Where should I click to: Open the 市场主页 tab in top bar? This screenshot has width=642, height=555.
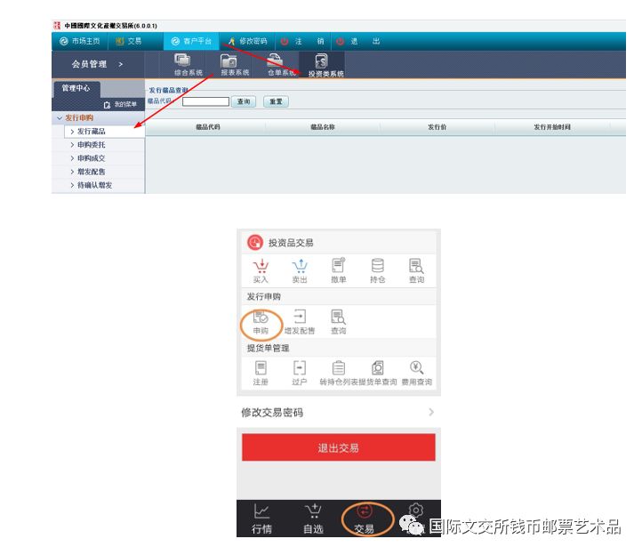80,41
